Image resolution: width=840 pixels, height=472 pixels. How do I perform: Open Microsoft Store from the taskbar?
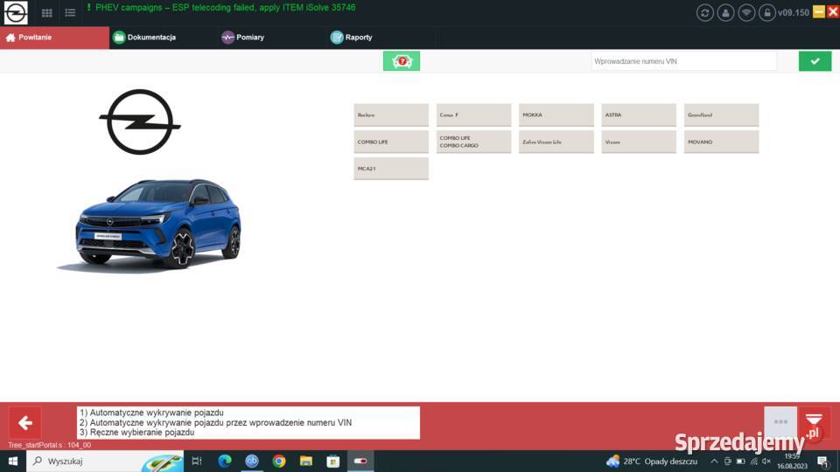[x=333, y=461]
